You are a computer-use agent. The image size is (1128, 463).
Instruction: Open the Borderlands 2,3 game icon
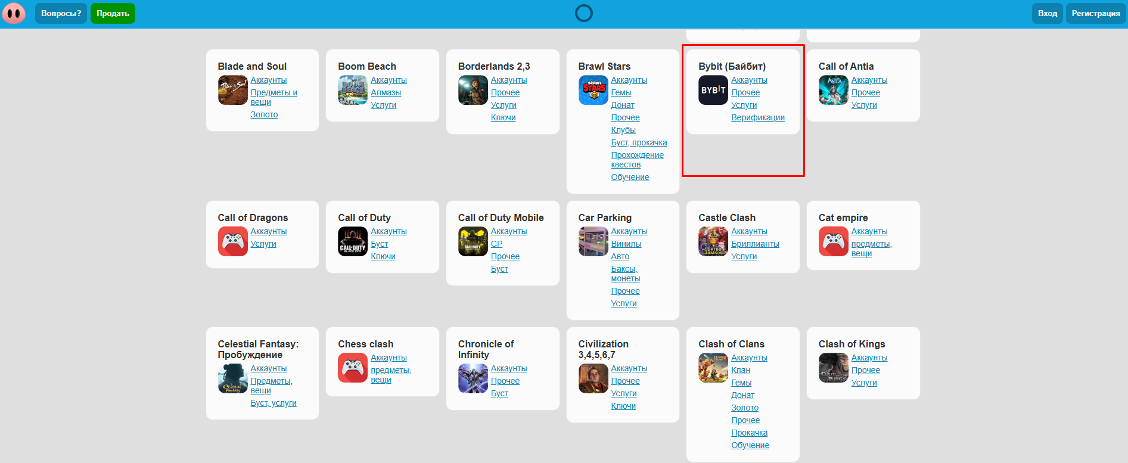pos(473,90)
